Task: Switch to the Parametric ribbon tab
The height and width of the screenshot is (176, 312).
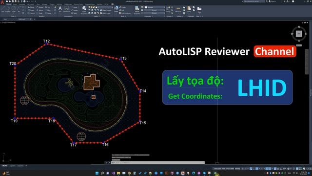Action: (x=31, y=4)
